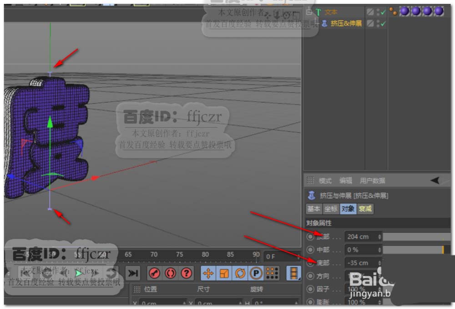Switch to the 坐标 tab
The image size is (455, 309).
(x=331, y=208)
